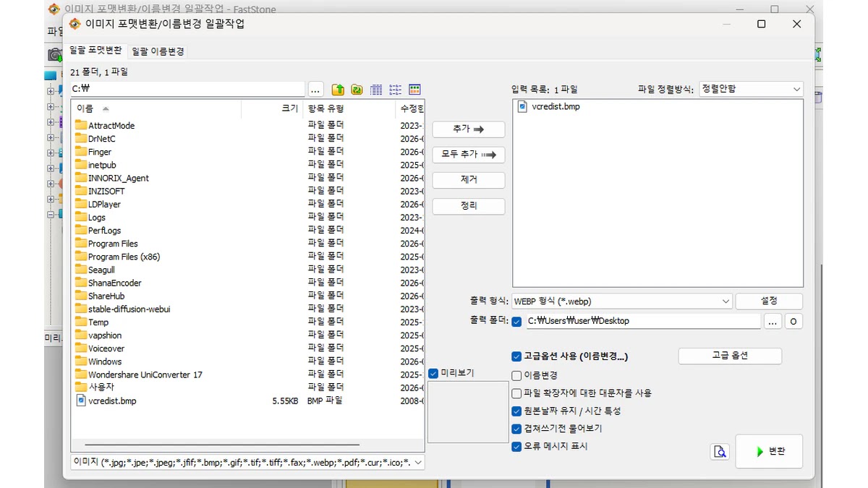Select the PerfLogs folder row
The width and height of the screenshot is (868, 488).
coord(247,230)
